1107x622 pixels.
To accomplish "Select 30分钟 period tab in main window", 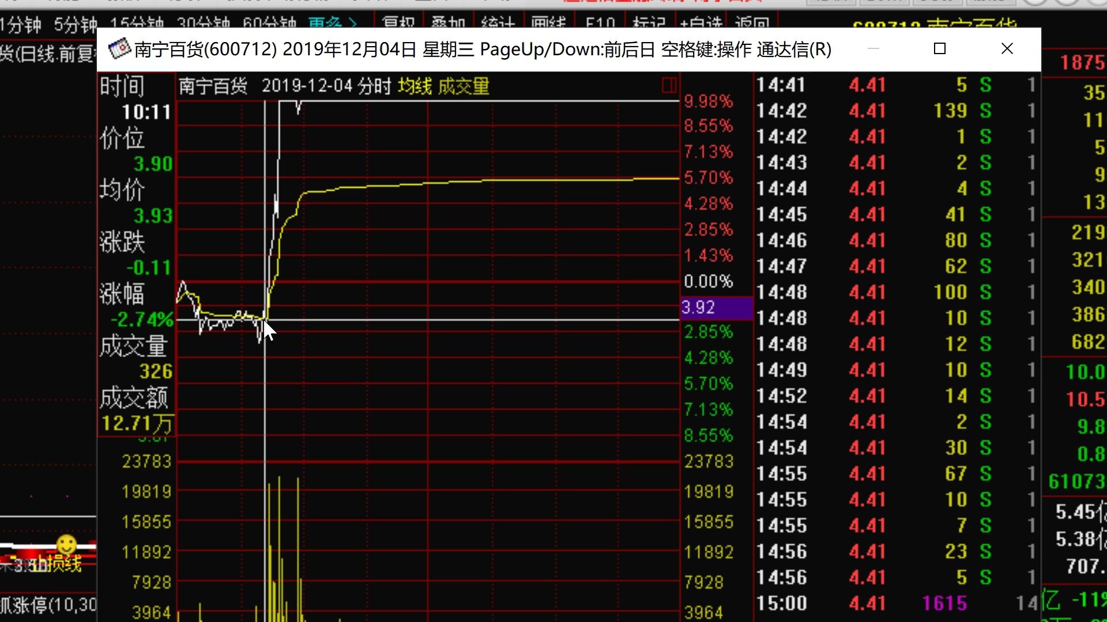I will (x=204, y=23).
